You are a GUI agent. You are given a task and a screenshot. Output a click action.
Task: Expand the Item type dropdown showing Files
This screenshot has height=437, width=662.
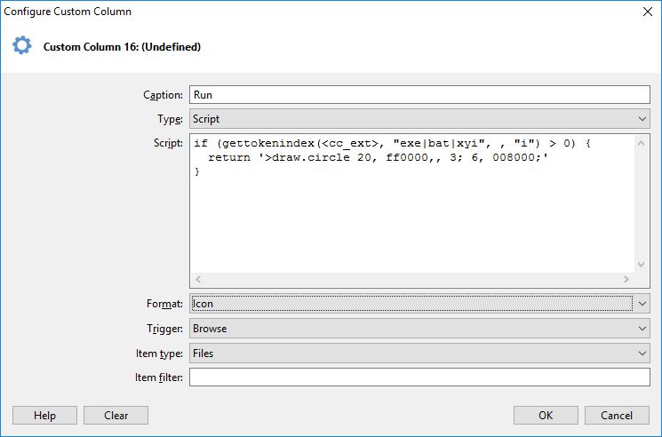tap(419, 354)
